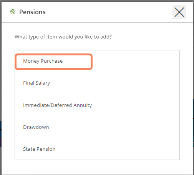Image resolution: width=194 pixels, height=175 pixels.
Task: Click the Pensions dialog title text
Action: [x=32, y=12]
